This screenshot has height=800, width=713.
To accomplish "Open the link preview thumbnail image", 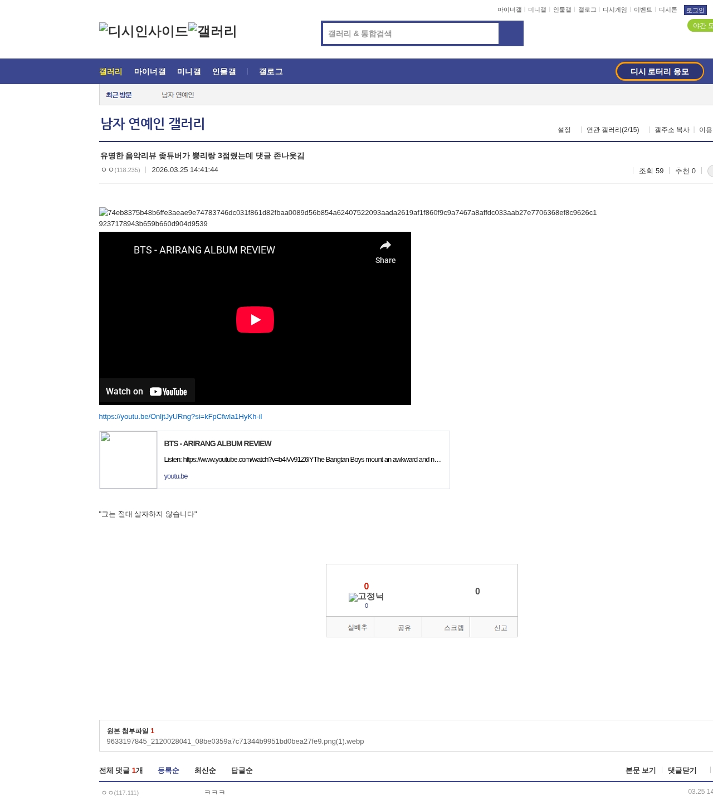I will coord(128,460).
